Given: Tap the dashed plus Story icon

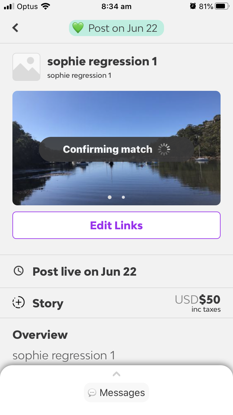Looking at the screenshot, I should [x=19, y=303].
